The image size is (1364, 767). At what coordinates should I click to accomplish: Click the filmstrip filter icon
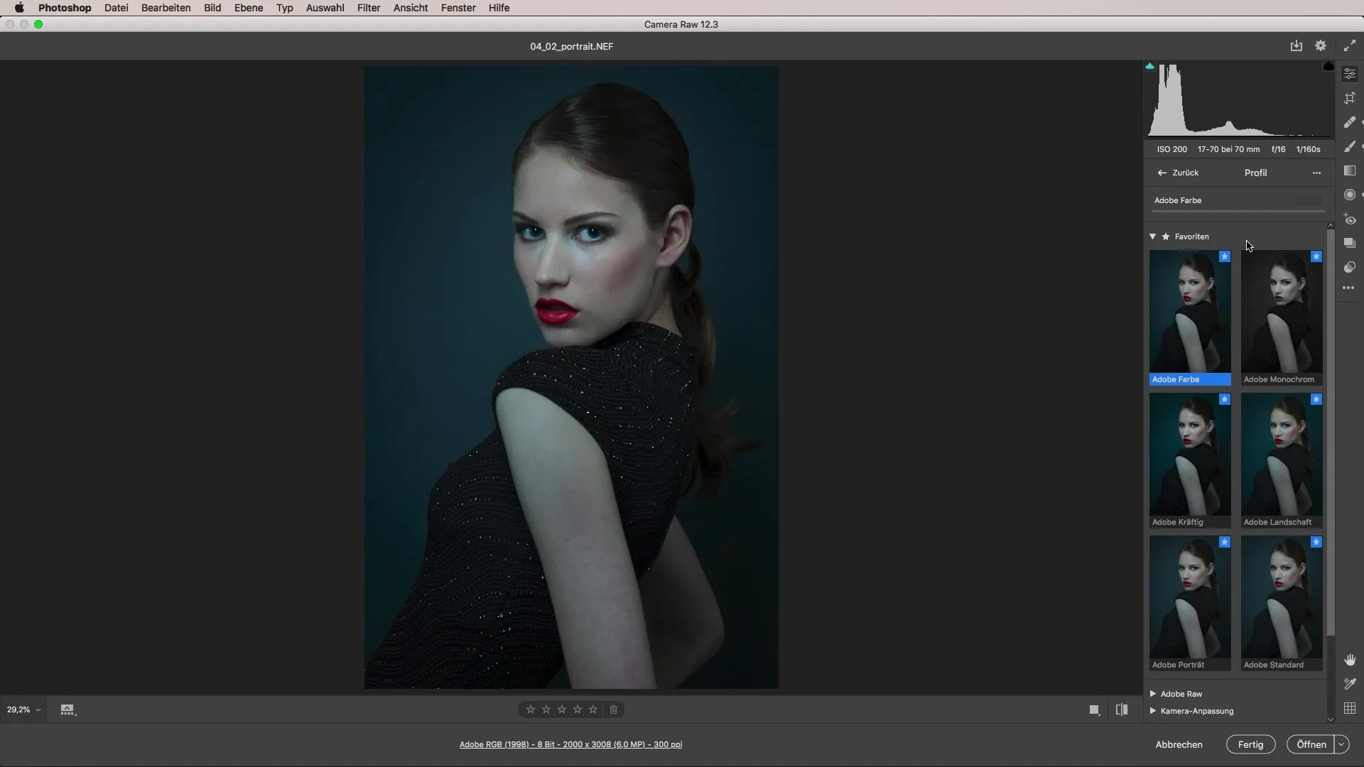tap(67, 709)
